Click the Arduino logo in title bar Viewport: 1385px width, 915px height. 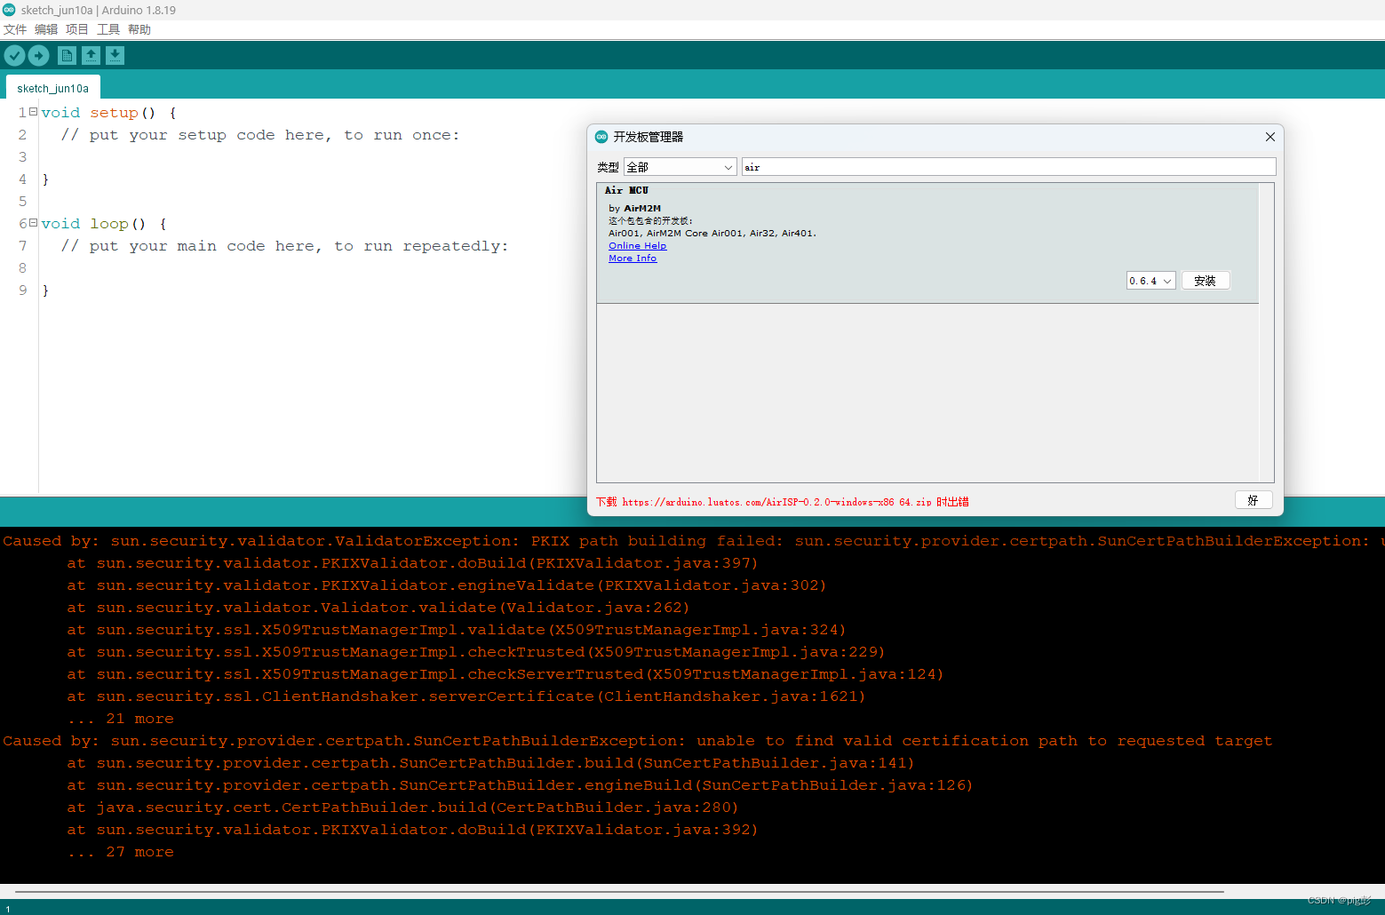(x=9, y=10)
